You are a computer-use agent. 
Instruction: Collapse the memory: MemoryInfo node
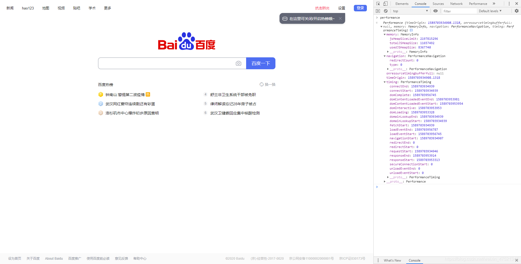coord(385,35)
